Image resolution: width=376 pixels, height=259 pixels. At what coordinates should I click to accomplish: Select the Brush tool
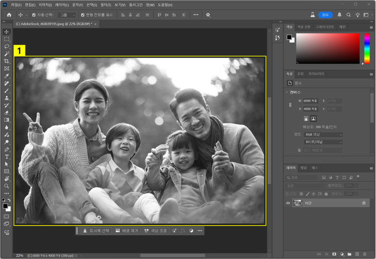[x=7, y=90]
